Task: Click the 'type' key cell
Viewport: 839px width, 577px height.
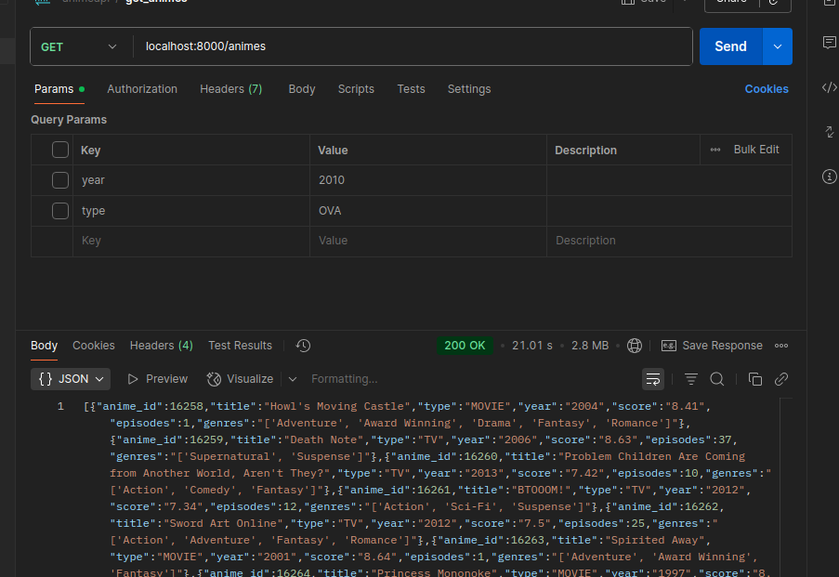Action: click(x=191, y=211)
